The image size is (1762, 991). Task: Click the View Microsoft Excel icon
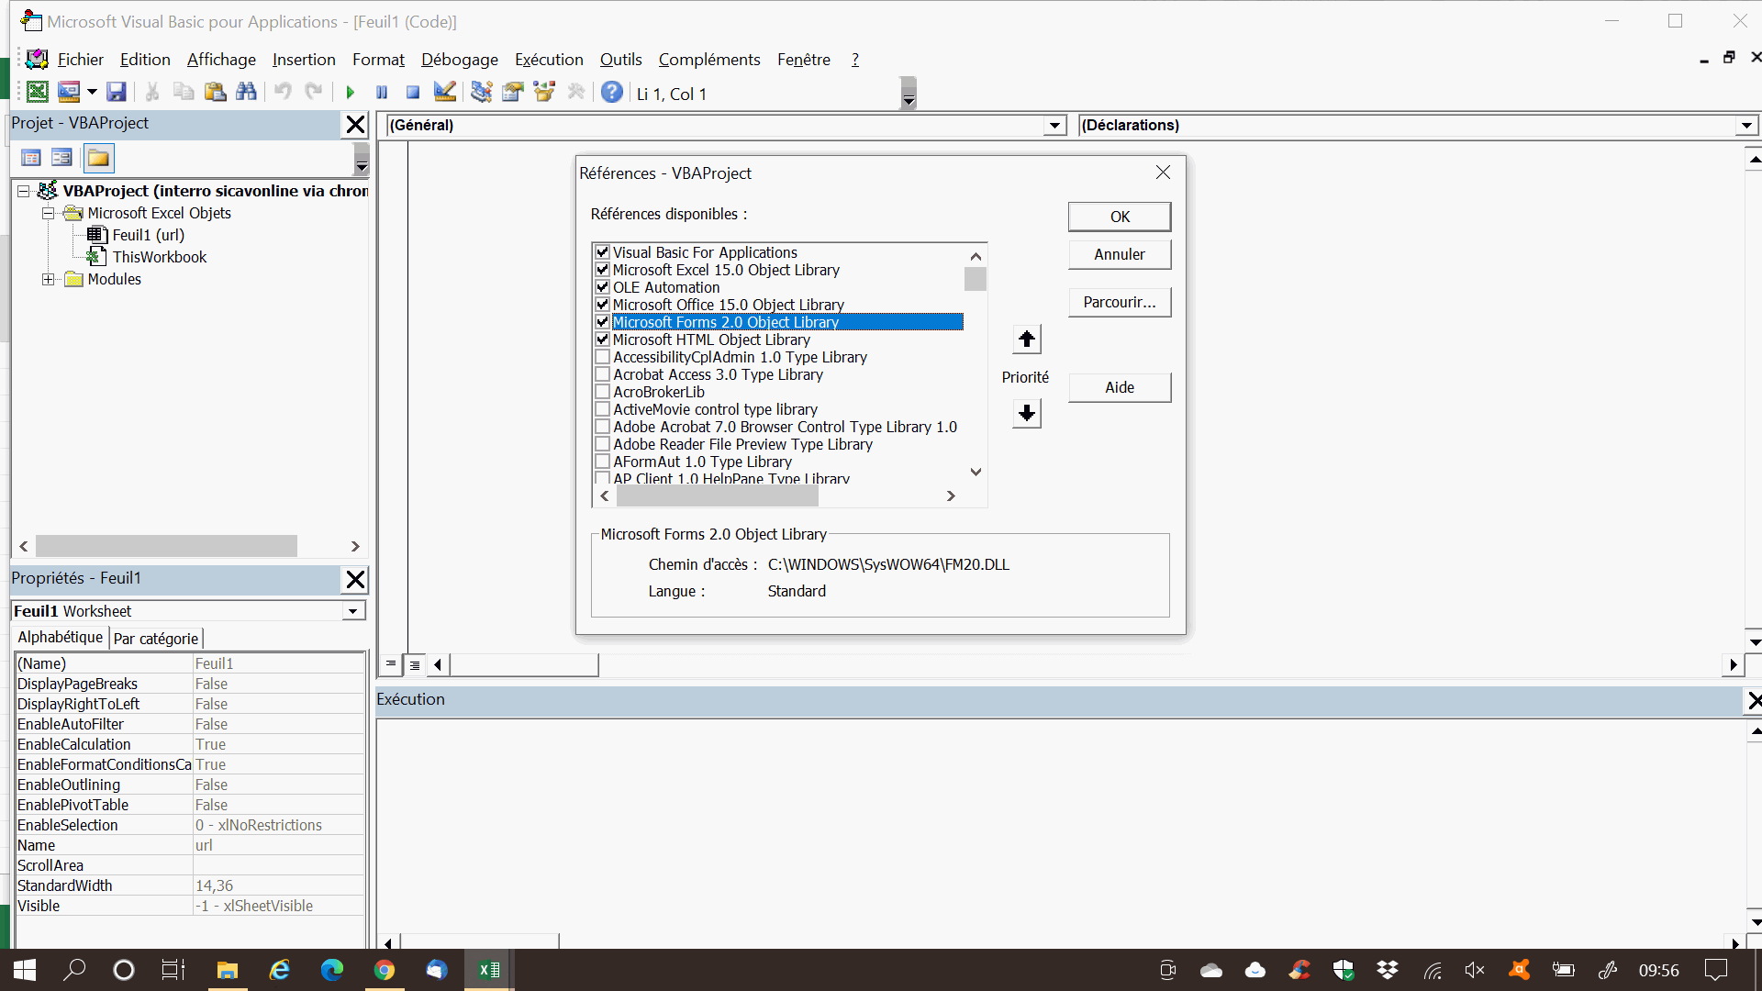tap(38, 93)
